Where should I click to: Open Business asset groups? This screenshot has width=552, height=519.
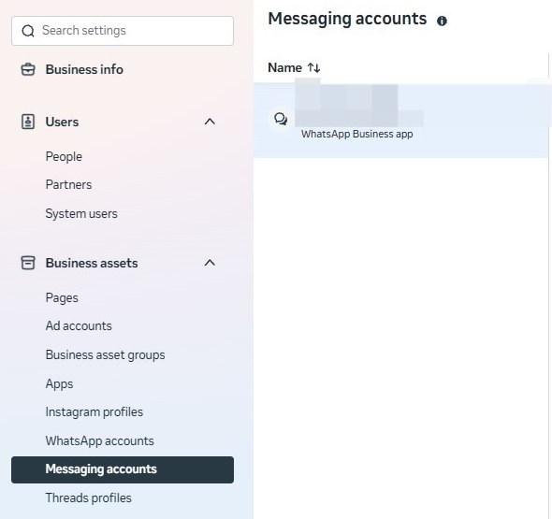[x=106, y=355]
